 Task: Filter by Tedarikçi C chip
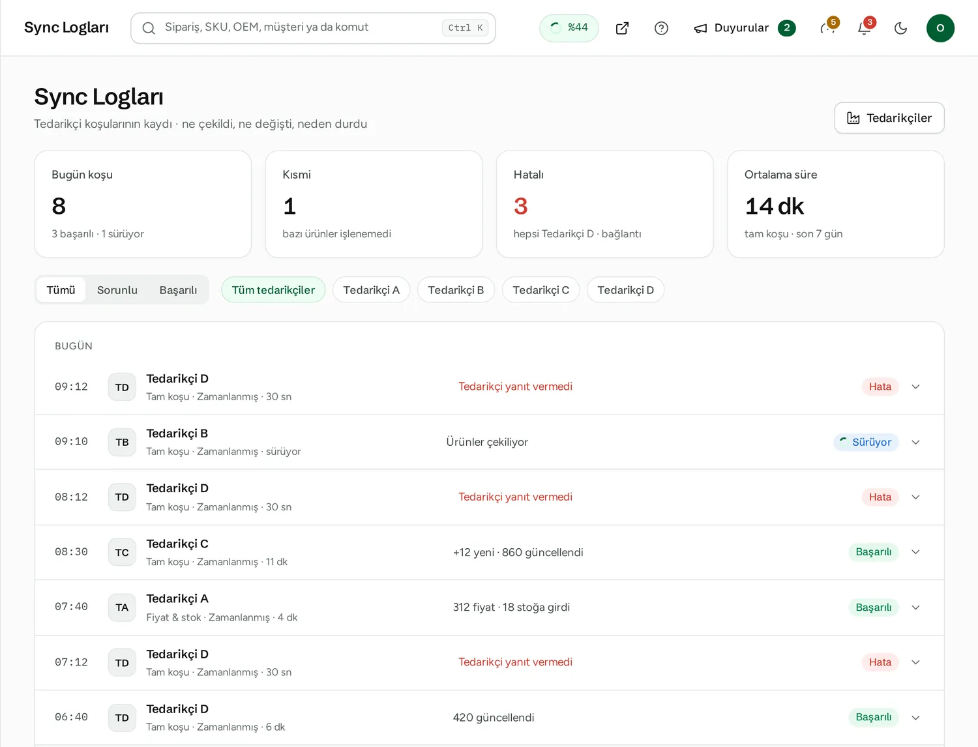pyautogui.click(x=541, y=290)
